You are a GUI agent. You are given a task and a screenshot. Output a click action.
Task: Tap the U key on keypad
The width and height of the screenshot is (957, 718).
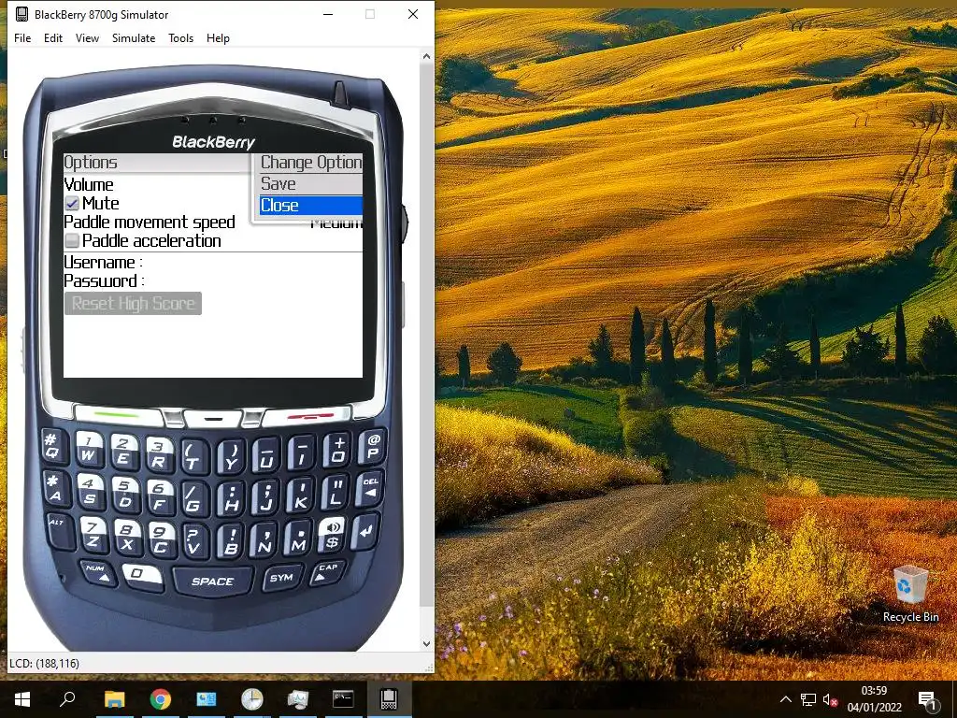click(266, 455)
